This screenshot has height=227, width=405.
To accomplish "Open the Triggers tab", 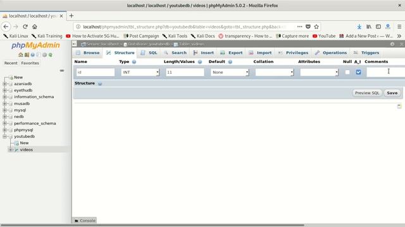I will click(366, 52).
